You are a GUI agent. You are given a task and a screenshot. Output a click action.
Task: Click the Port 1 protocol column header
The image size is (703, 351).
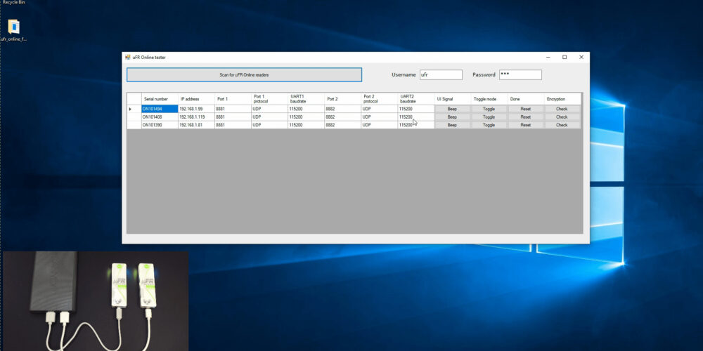(269, 99)
